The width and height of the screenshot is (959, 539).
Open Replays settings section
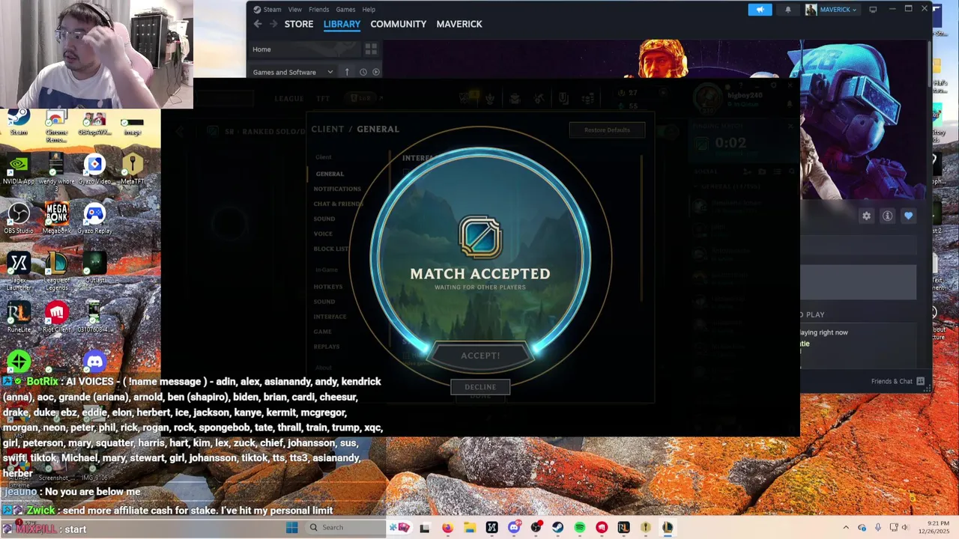pos(327,347)
